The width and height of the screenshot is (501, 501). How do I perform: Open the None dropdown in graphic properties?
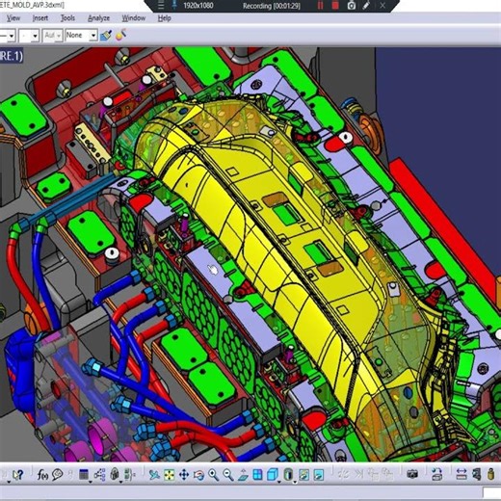click(93, 36)
